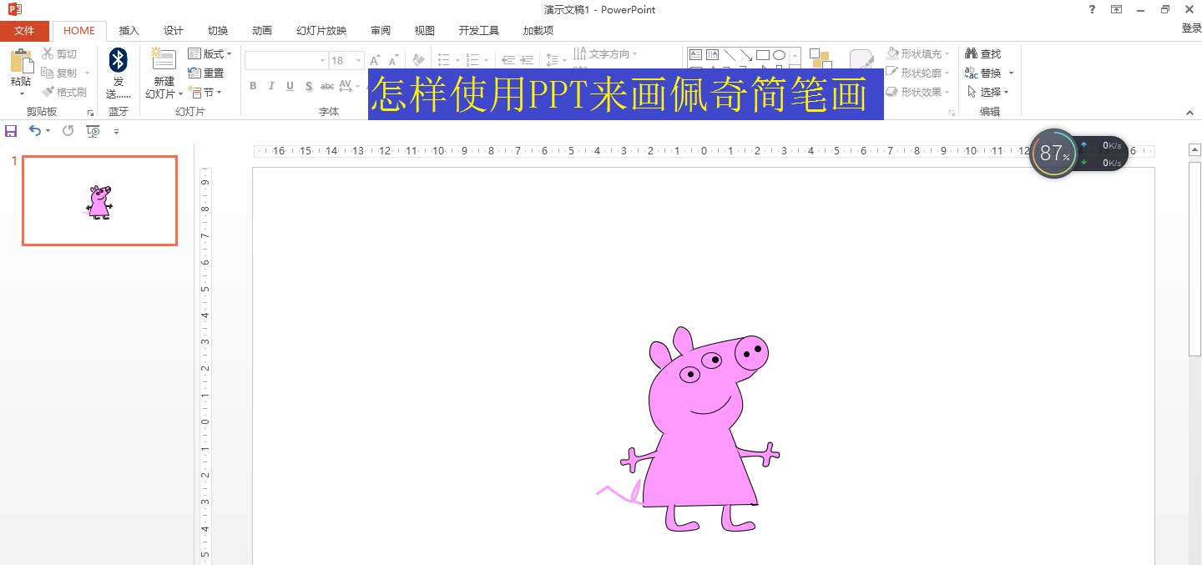Collapse the ribbon with the chevron
Screen dimensions: 1202x565
tap(1190, 112)
